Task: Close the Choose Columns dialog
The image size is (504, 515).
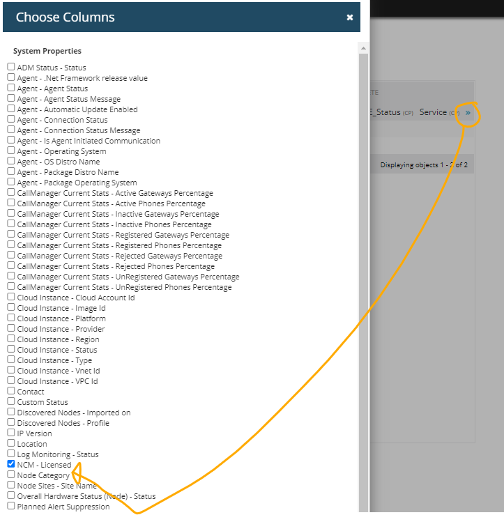Action: pyautogui.click(x=350, y=17)
